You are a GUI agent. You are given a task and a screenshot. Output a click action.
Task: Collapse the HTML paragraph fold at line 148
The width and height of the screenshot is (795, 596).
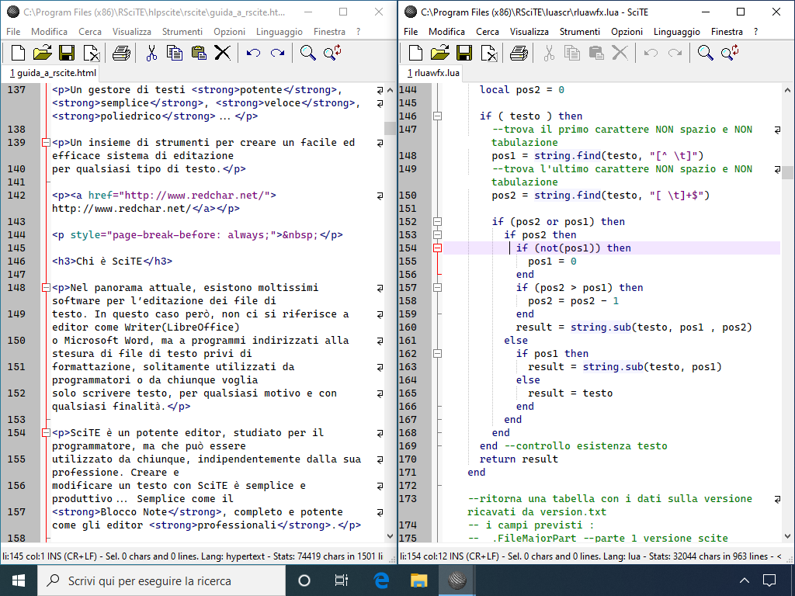[45, 288]
